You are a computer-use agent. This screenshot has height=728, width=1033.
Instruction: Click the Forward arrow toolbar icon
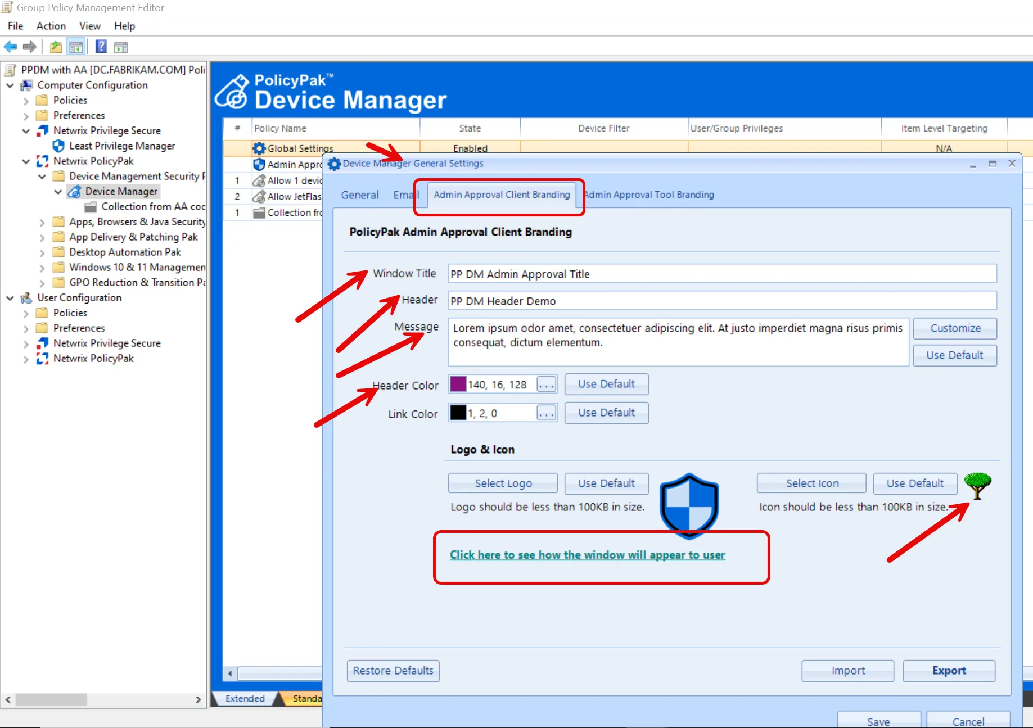pyautogui.click(x=30, y=47)
